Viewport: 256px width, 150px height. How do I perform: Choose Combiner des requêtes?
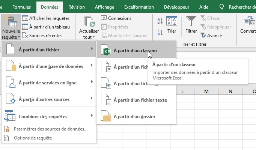(x=49, y=116)
